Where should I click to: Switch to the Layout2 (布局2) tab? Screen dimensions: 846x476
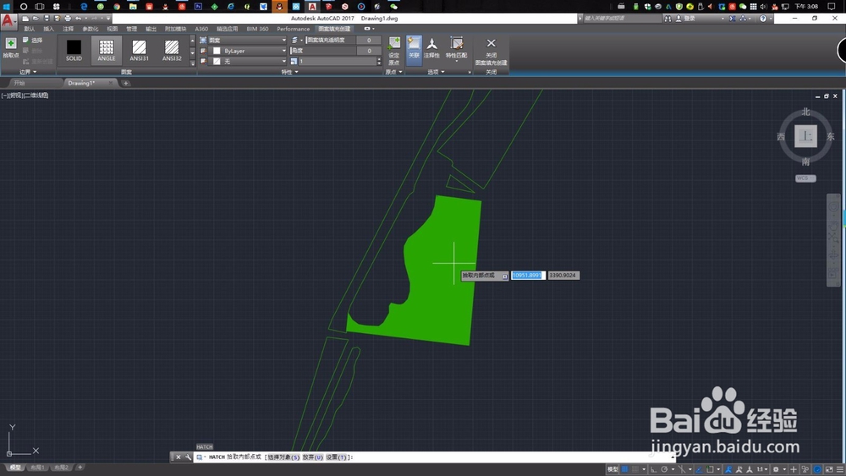61,468
